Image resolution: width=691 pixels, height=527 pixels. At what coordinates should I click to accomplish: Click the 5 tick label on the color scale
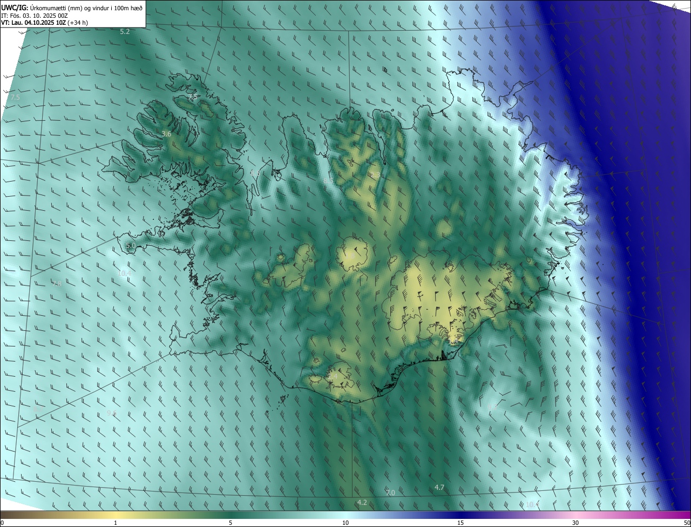click(231, 523)
